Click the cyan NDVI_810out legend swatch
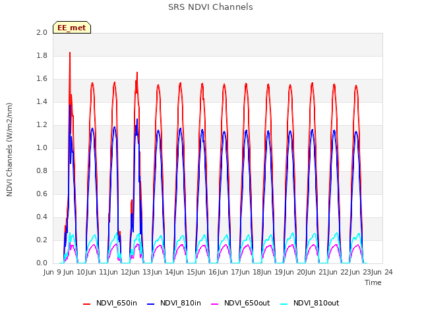422x316 pixels. pyautogui.click(x=284, y=304)
